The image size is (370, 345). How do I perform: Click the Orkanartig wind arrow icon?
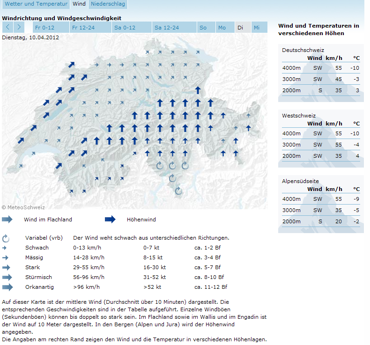click(x=7, y=287)
